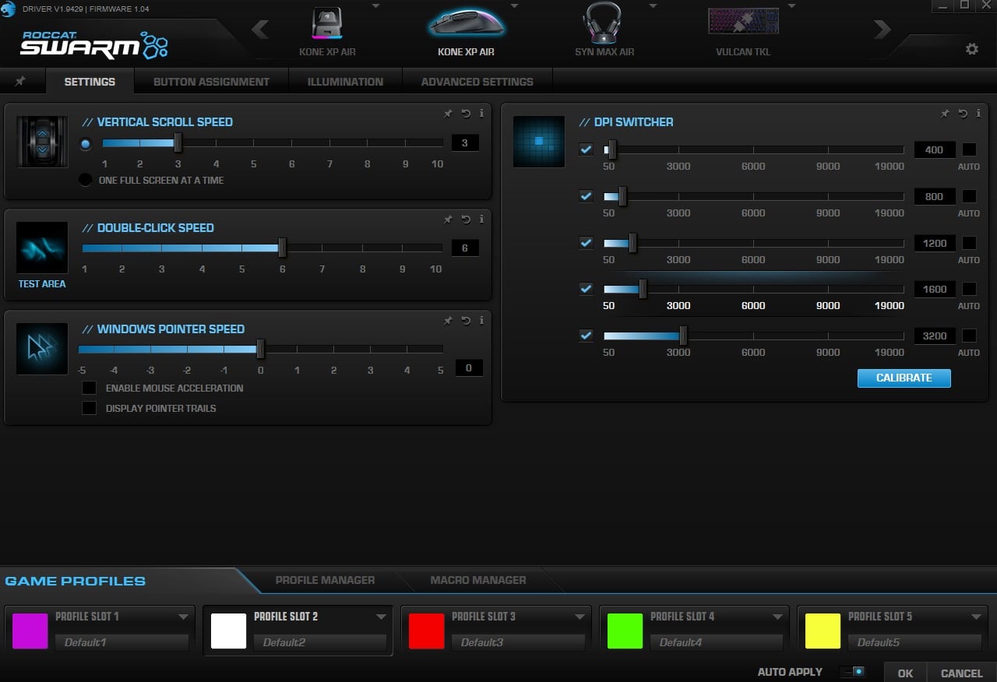
Task: Click the right arrow in device carousel
Action: pos(882,30)
